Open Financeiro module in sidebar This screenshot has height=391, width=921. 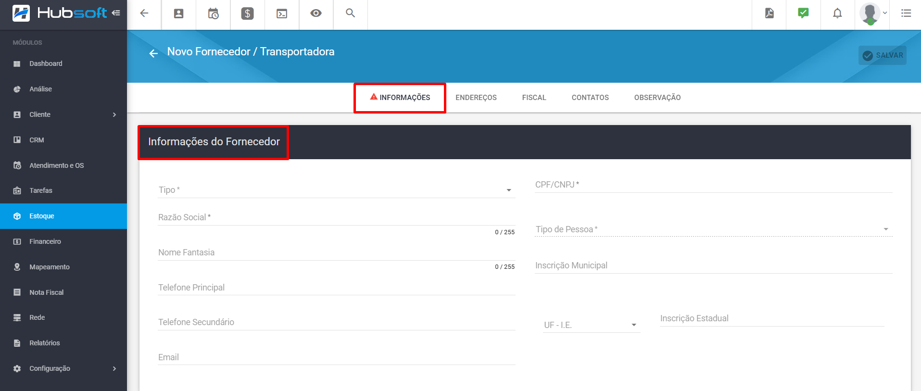pos(45,241)
